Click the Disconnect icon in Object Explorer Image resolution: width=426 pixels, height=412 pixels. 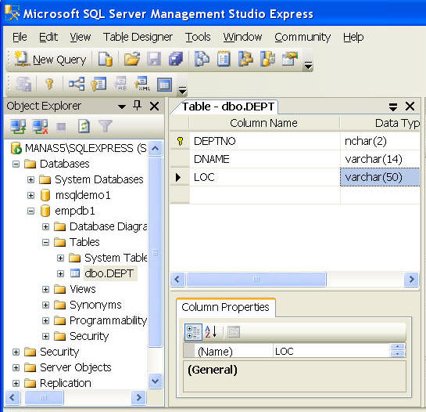click(x=40, y=127)
